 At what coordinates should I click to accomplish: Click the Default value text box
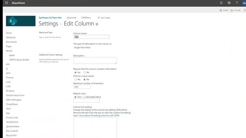86,100
